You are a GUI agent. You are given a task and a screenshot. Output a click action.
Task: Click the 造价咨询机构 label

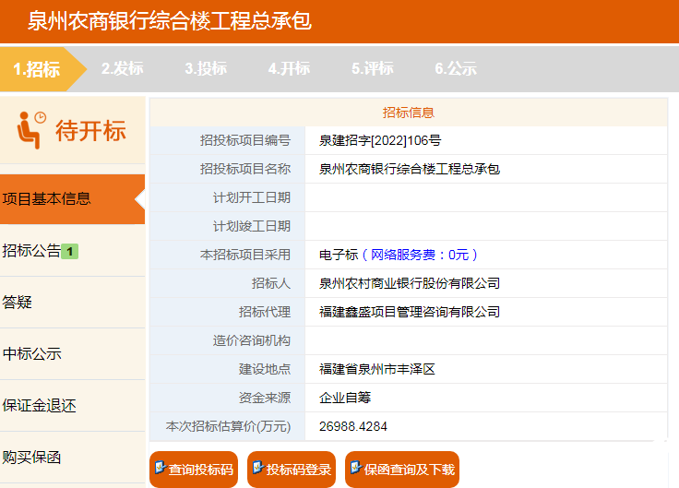pyautogui.click(x=252, y=340)
